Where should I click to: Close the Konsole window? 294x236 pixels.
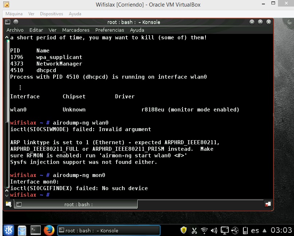tap(269, 22)
